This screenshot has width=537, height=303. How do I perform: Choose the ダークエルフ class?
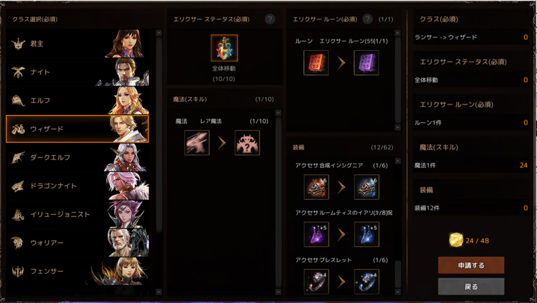pos(78,157)
